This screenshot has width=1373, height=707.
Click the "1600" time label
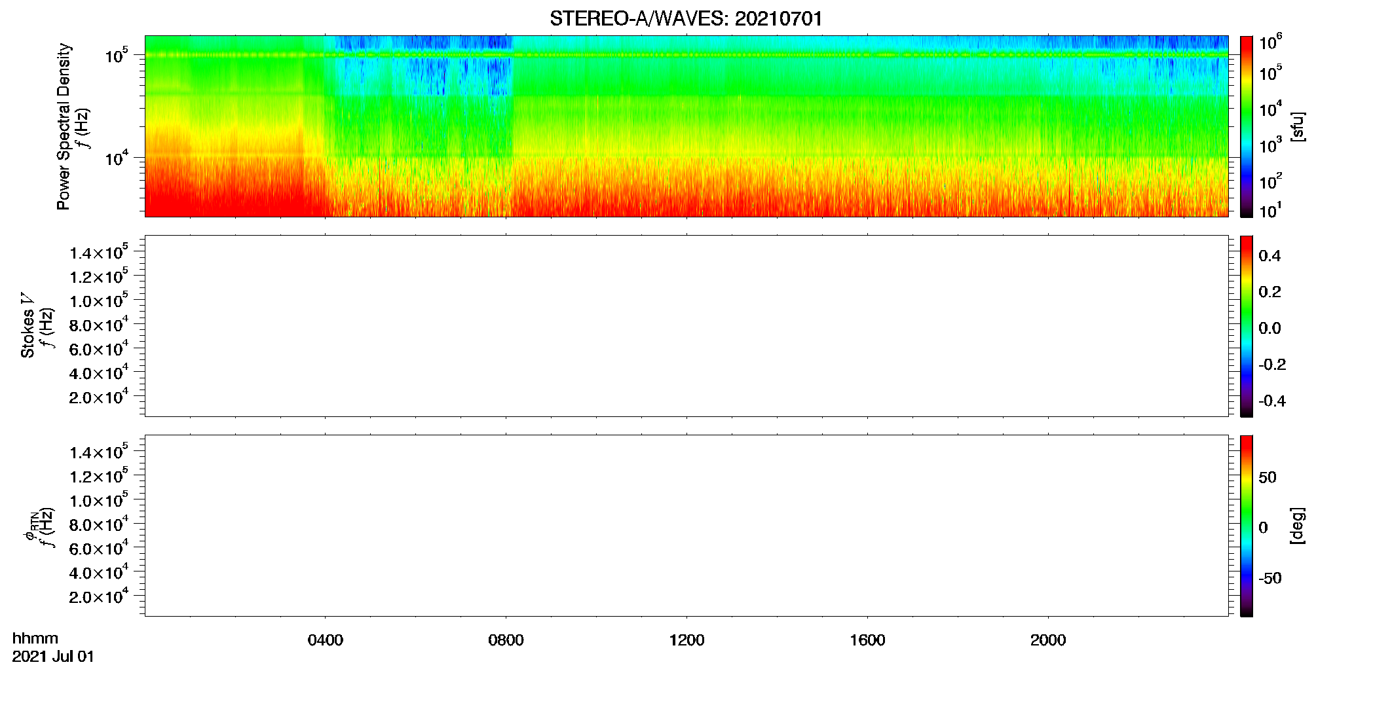[867, 640]
